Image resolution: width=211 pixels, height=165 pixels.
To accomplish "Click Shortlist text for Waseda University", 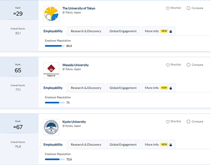I will click(176, 65).
